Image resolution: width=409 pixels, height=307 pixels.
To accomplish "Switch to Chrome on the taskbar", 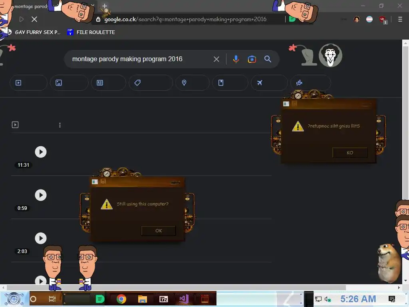I will click(121, 299).
